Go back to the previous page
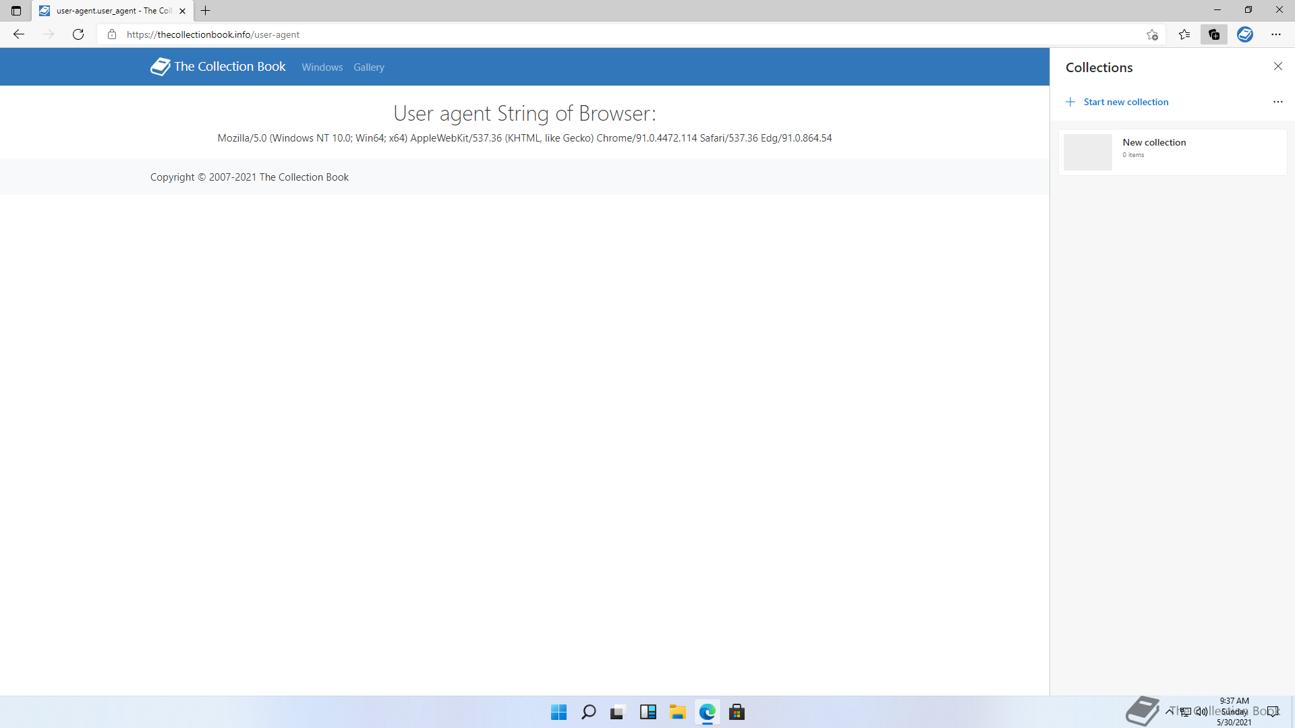 point(19,34)
